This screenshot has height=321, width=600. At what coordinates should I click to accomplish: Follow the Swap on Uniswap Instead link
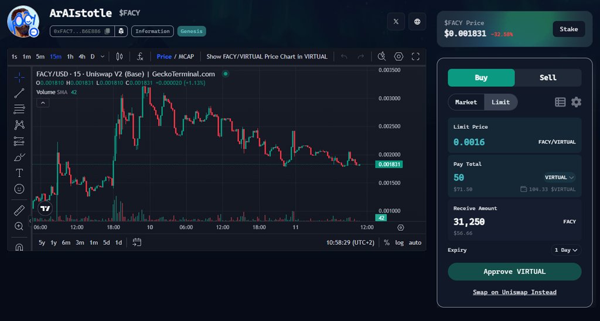pos(514,292)
